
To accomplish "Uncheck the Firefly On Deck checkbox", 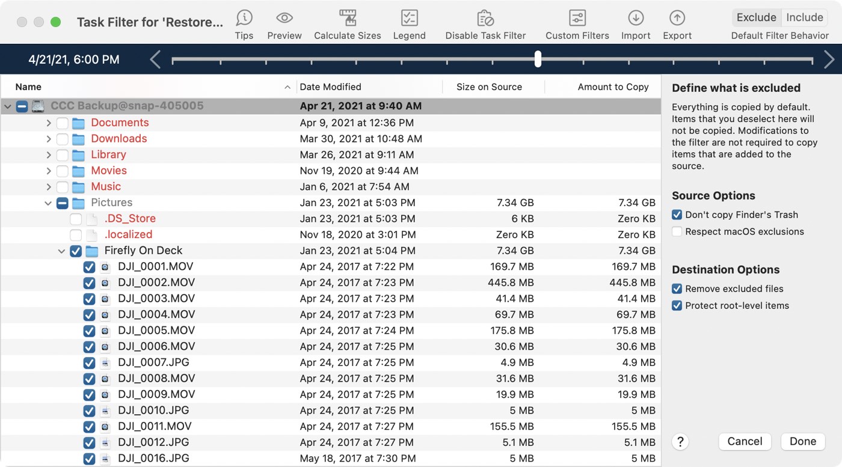I will coord(76,251).
